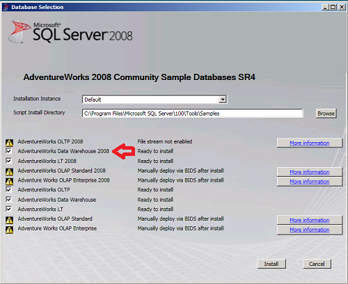This screenshot has height=284, width=348.
Task: Toggle the AdventureWorks LT checkbox
Action: pos(8,209)
